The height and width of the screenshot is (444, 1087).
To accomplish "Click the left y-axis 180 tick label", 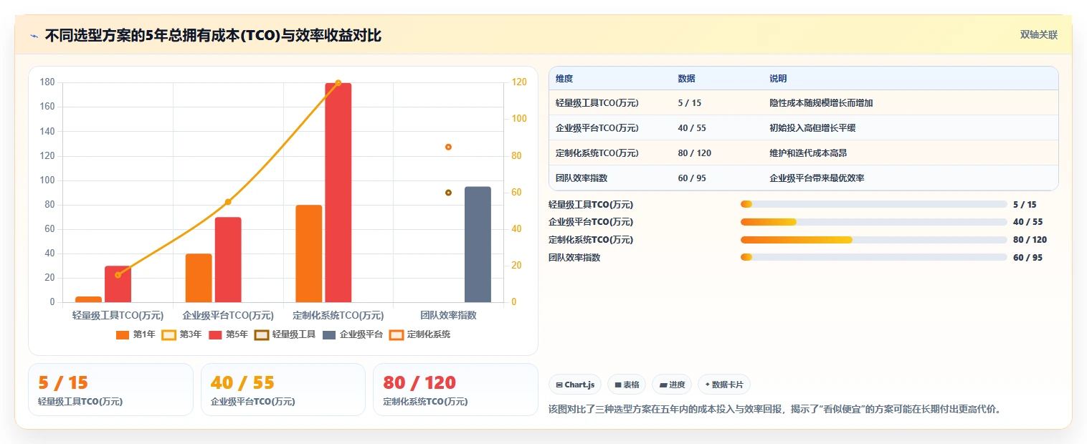I will [47, 82].
